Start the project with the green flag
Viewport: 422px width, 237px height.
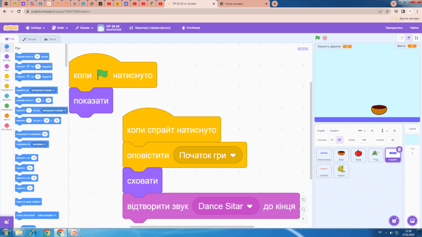pyautogui.click(x=318, y=38)
